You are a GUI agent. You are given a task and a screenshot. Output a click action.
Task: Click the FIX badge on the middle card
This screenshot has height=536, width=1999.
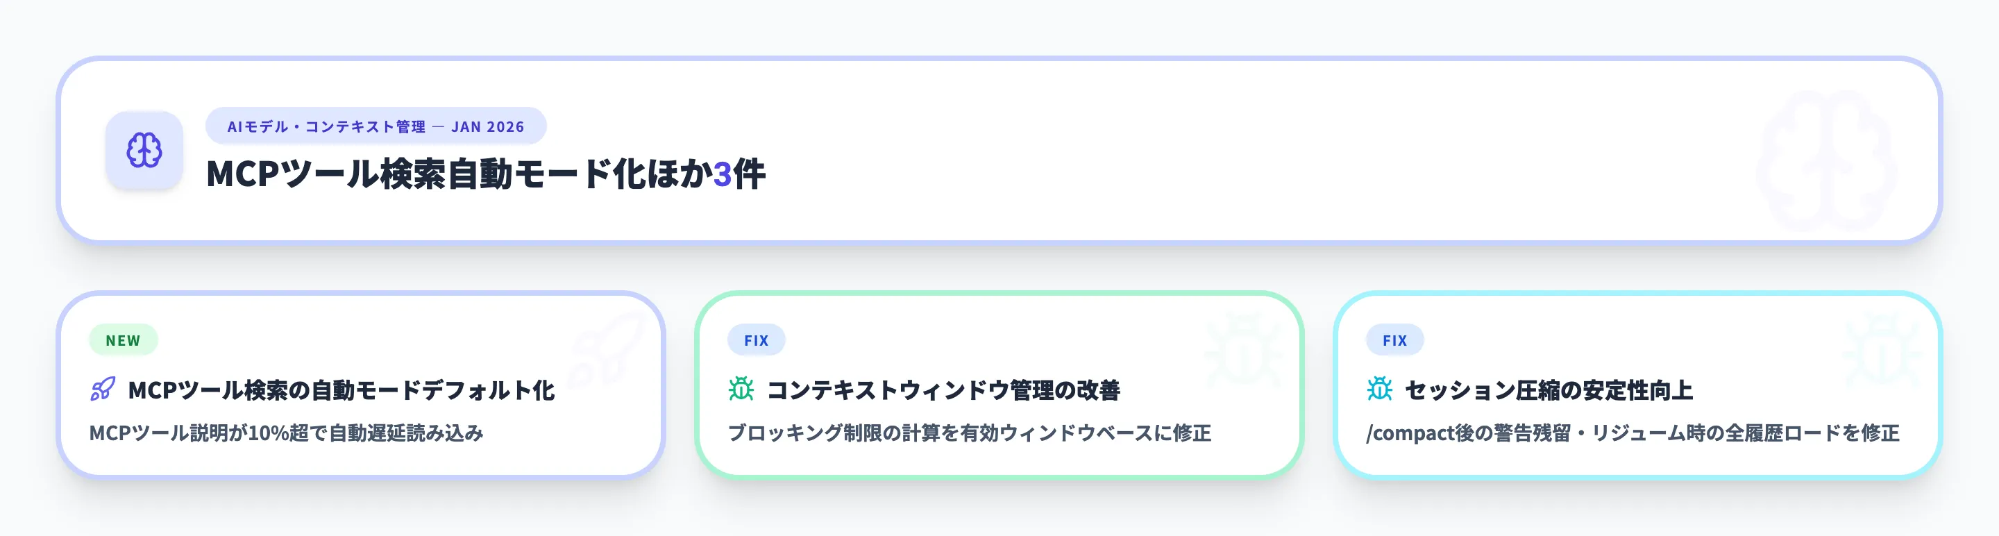(x=757, y=340)
